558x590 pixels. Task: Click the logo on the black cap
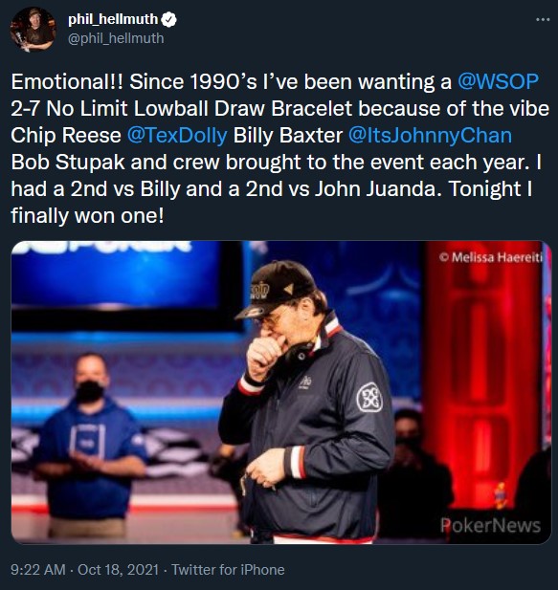pos(260,290)
